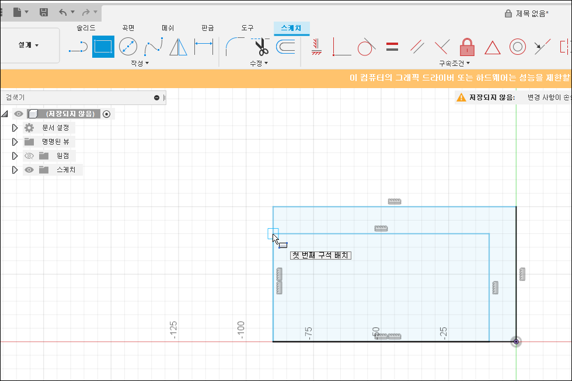Apply Tangent constraint

click(367, 47)
